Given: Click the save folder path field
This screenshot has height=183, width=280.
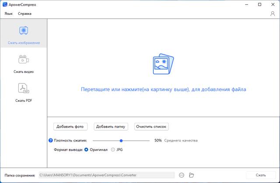Looking at the screenshot, I should [x=106, y=175].
